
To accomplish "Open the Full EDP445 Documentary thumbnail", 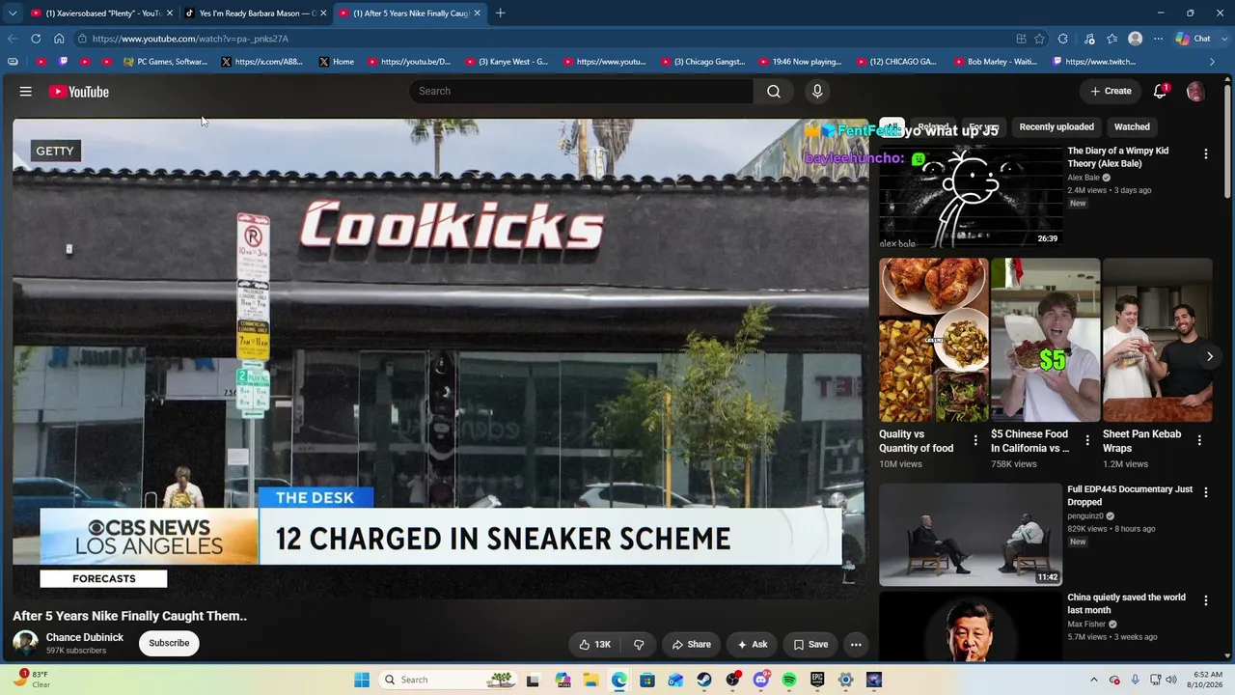I will (971, 534).
